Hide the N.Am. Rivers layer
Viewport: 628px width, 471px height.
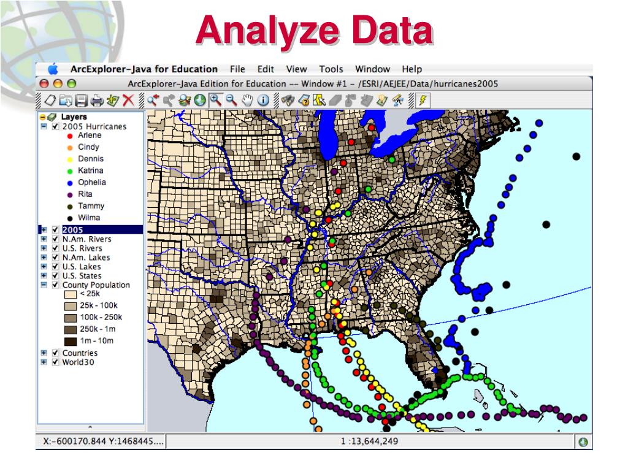click(56, 239)
